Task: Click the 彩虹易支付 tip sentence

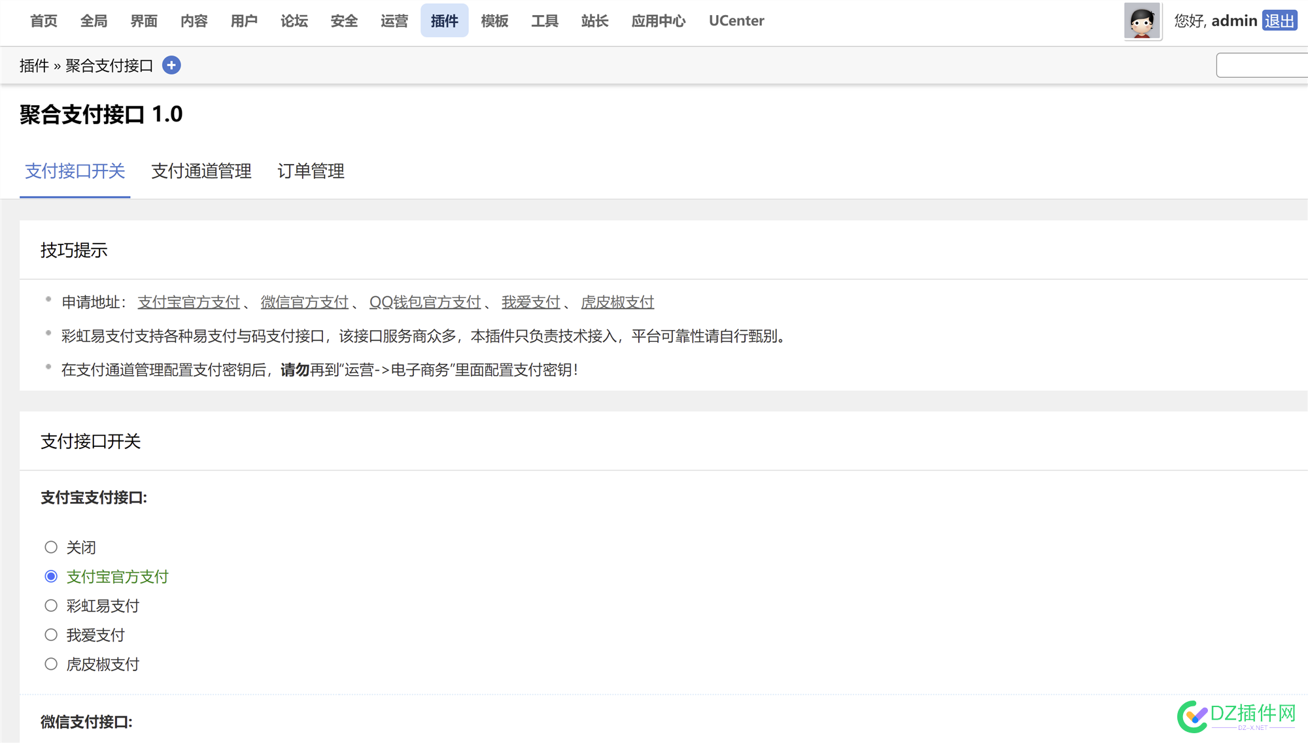Action: tap(426, 336)
